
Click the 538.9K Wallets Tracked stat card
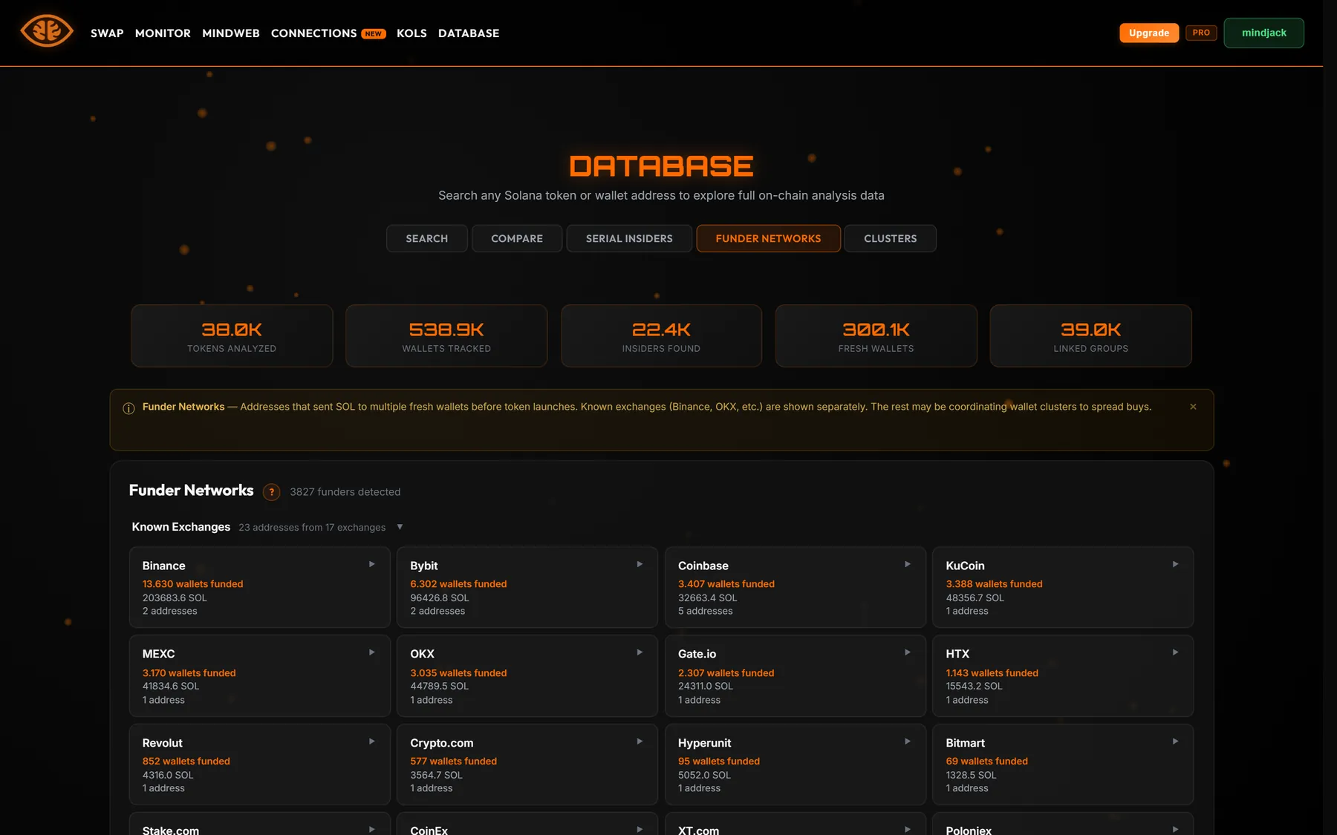coord(446,335)
